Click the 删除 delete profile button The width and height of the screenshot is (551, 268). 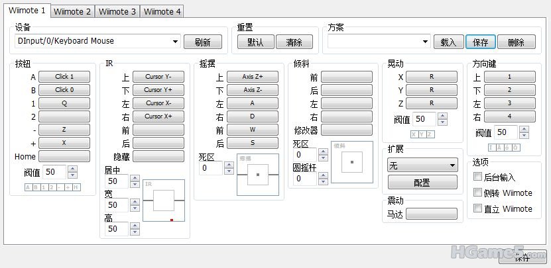pyautogui.click(x=517, y=42)
